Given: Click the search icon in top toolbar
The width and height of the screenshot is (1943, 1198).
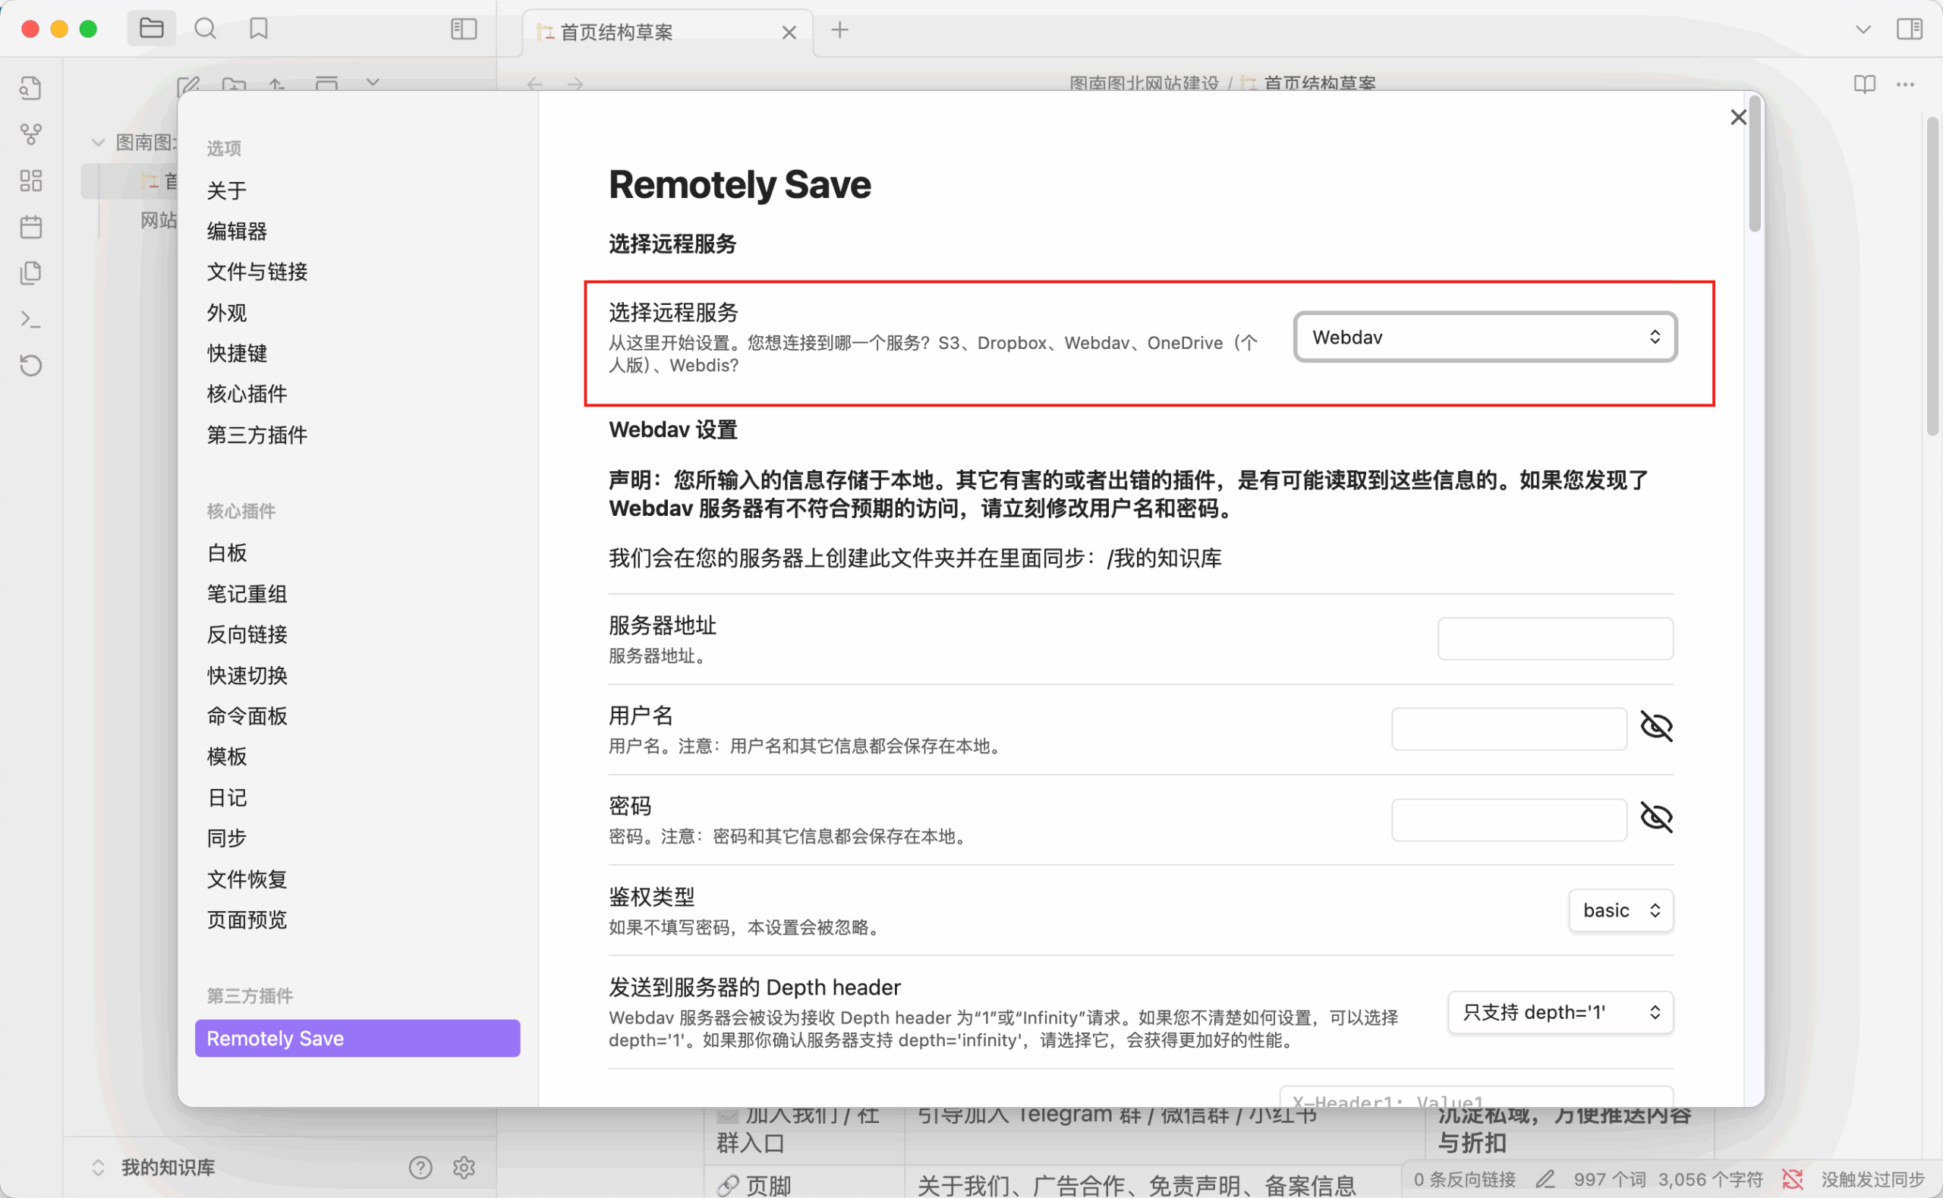Looking at the screenshot, I should [205, 30].
